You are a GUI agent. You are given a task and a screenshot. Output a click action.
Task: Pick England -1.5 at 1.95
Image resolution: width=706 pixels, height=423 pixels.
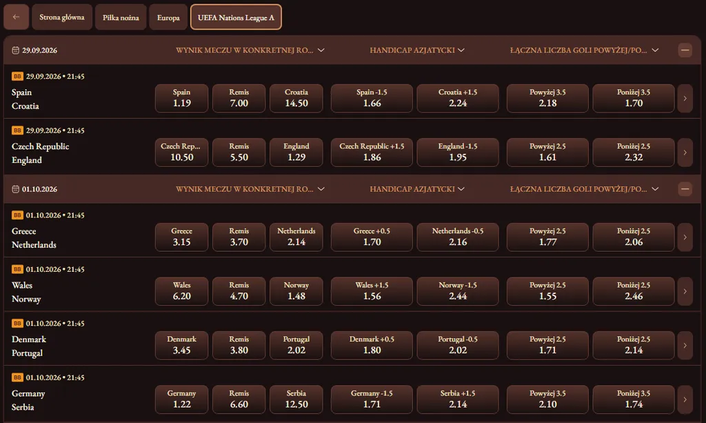click(x=458, y=153)
